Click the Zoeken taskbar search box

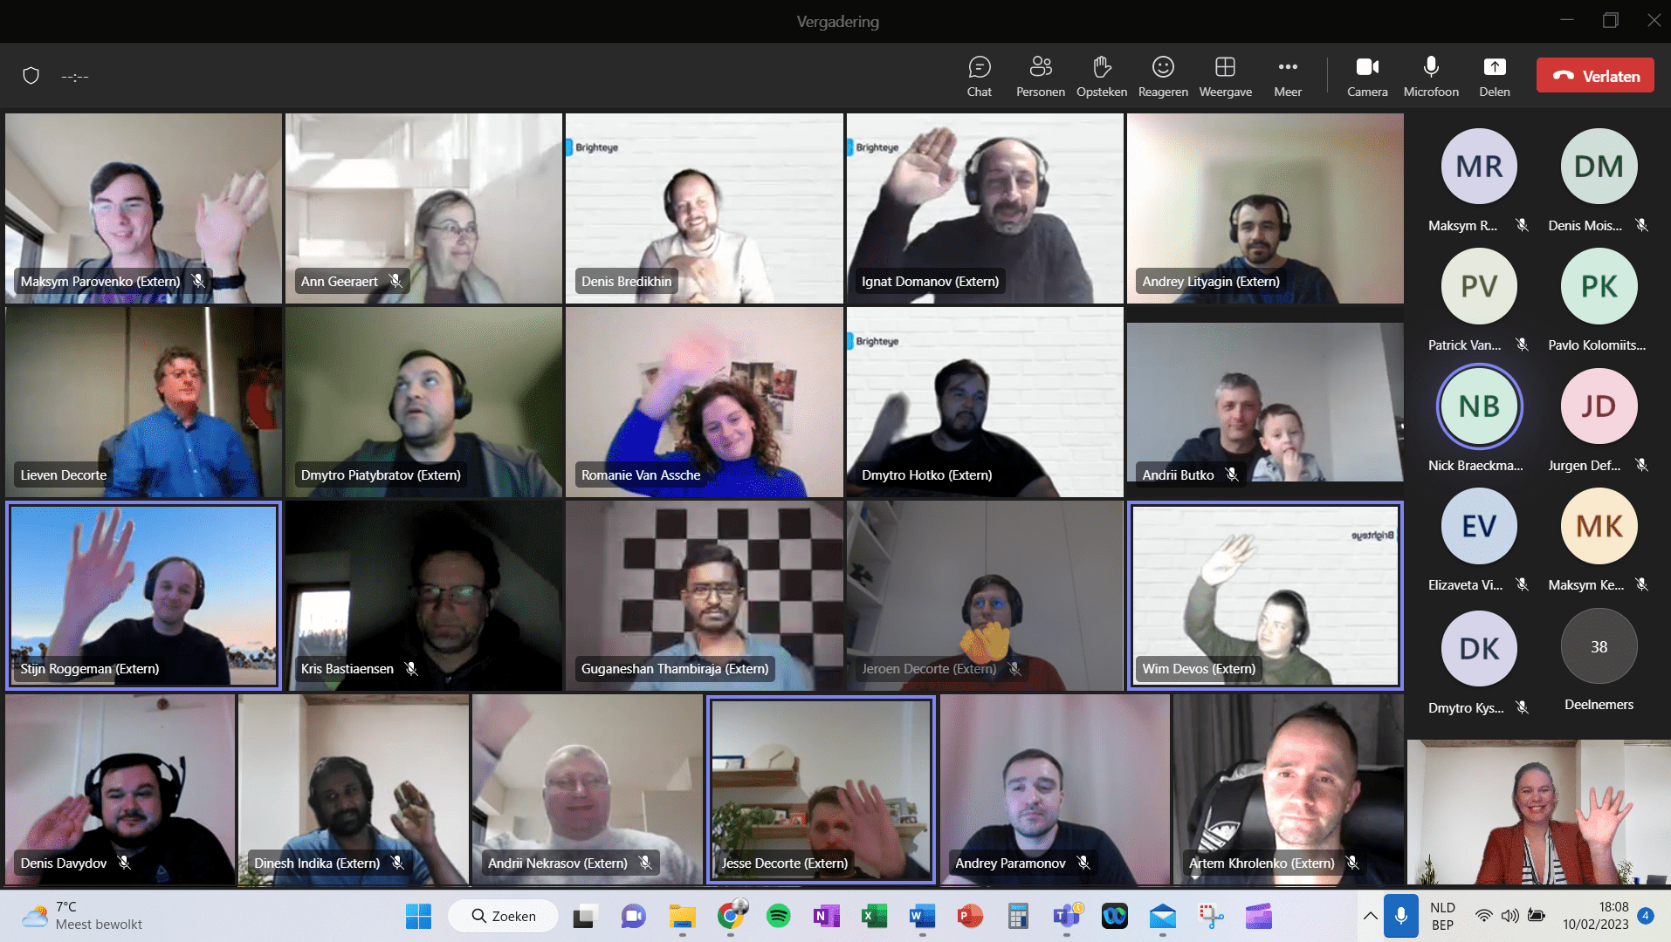pos(504,916)
